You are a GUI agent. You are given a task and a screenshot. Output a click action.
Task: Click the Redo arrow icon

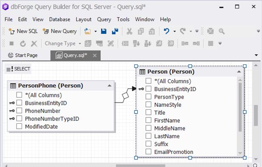tap(183, 31)
